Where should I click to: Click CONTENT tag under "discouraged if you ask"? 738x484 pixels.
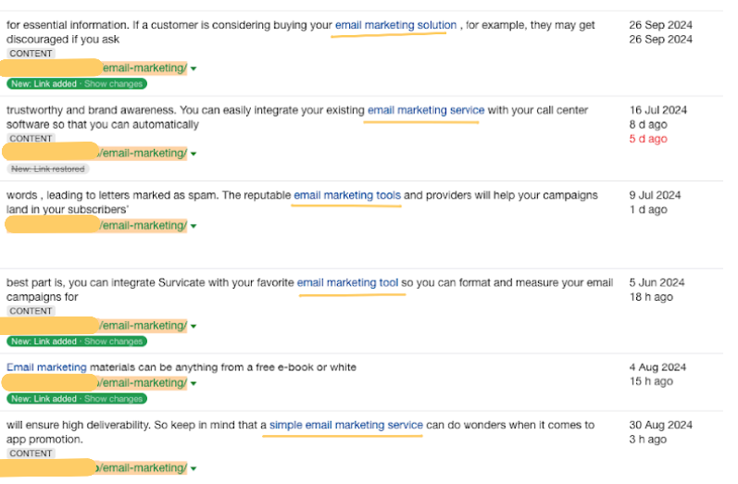31,54
